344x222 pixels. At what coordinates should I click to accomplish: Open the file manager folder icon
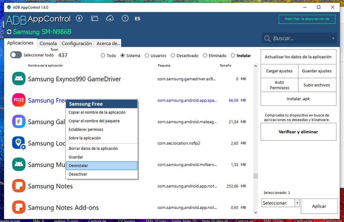pos(95,18)
